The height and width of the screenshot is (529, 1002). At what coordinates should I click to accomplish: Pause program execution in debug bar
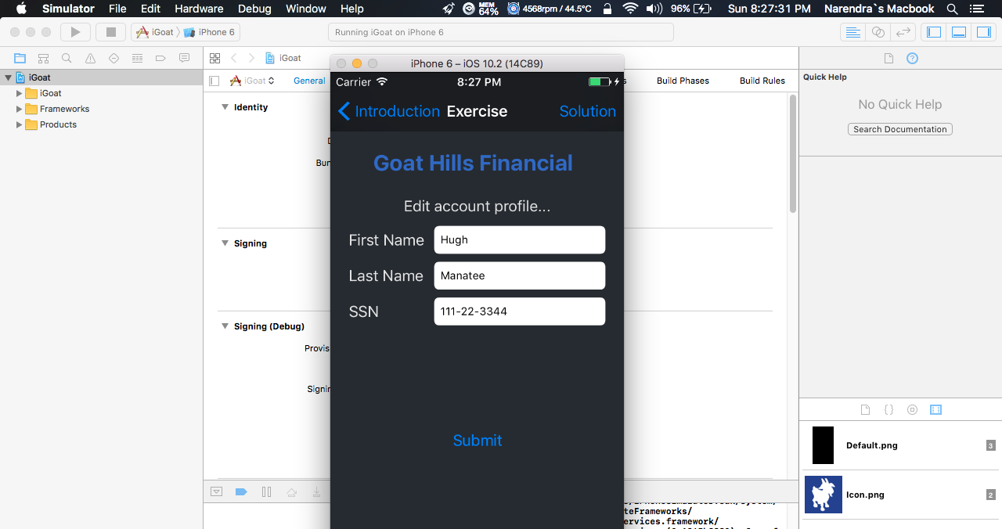coord(266,491)
